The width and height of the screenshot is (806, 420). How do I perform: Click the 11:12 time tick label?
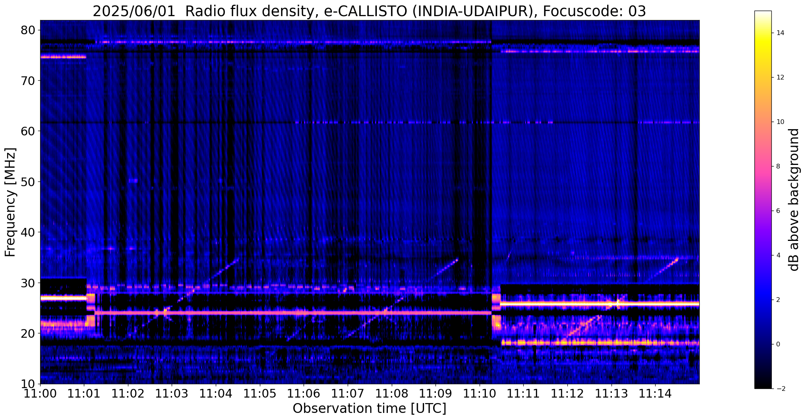click(567, 394)
